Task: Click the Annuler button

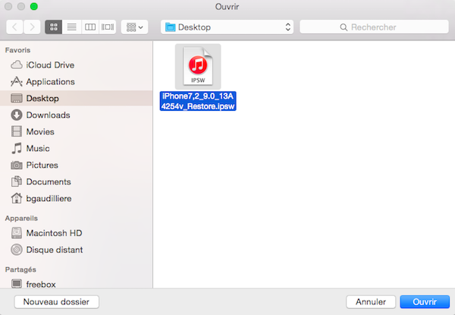Action: [371, 302]
